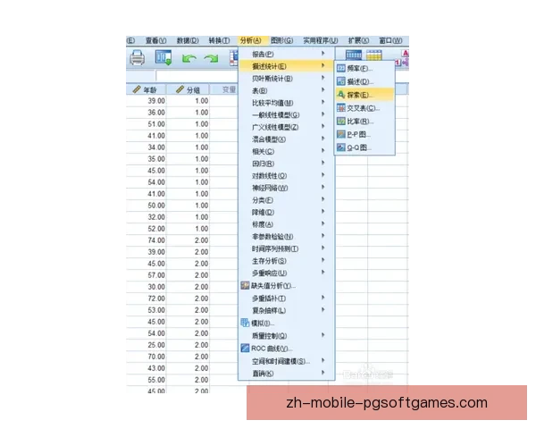The height and width of the screenshot is (429, 536).
Task: Click the ruler icon beside 年龄
Action: pyautogui.click(x=137, y=89)
